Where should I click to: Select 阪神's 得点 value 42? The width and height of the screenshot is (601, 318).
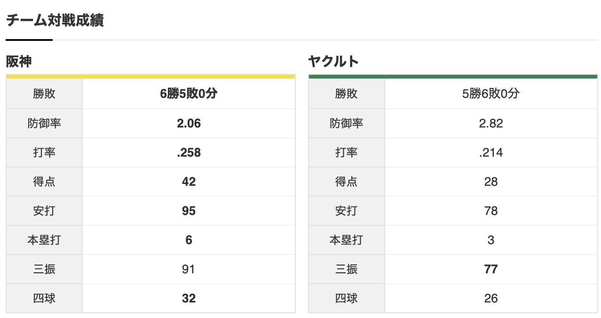pos(189,182)
